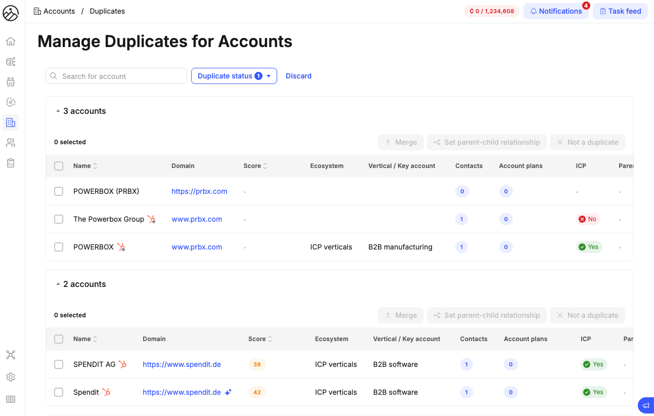Select the SPENDIT AG row checkbox
This screenshot has width=654, height=416.
pyautogui.click(x=59, y=364)
